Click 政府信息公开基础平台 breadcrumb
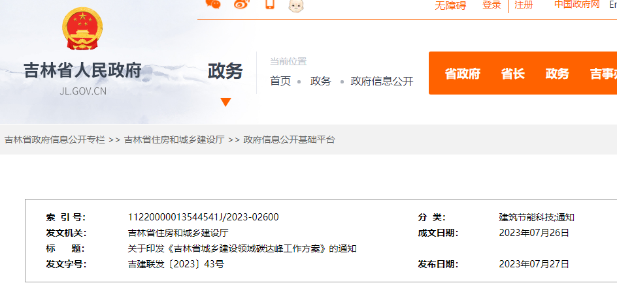617x283 pixels. tap(289, 140)
